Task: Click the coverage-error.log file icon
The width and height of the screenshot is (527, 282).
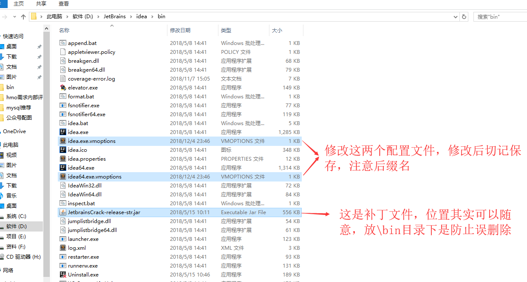Action: (x=62, y=78)
